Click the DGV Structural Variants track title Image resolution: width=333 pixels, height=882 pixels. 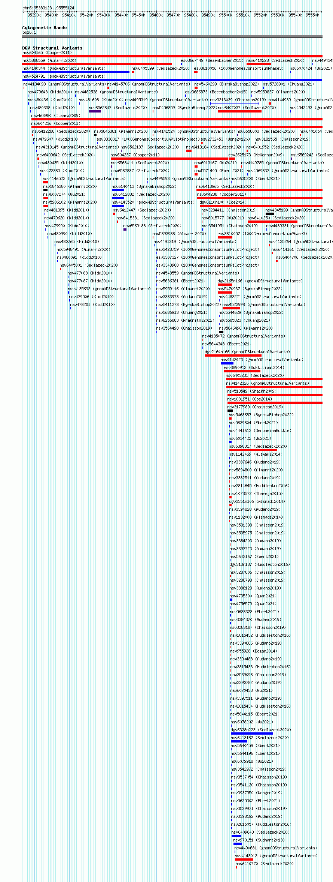click(52, 48)
